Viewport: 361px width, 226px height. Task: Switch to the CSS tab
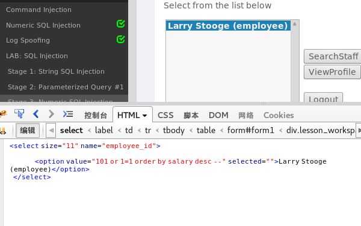[165, 115]
